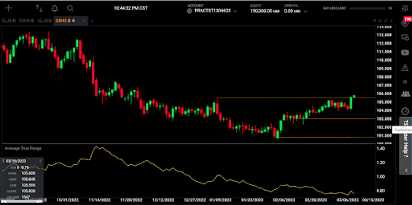The image size is (412, 205).
Task: Click the magnifier search icon in header
Action: tap(70, 8)
